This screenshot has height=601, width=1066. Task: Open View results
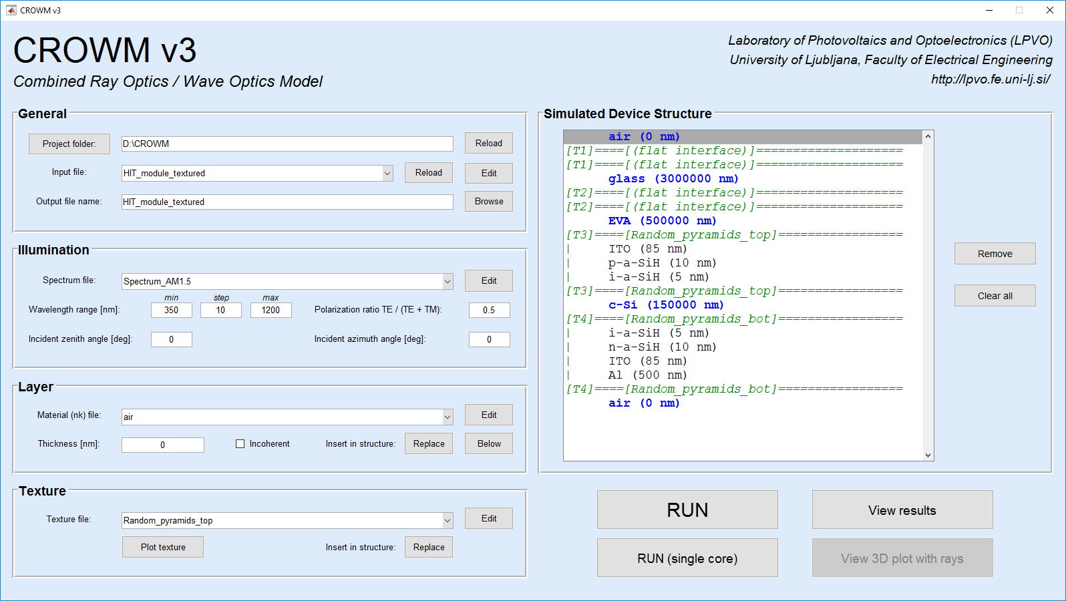click(902, 510)
